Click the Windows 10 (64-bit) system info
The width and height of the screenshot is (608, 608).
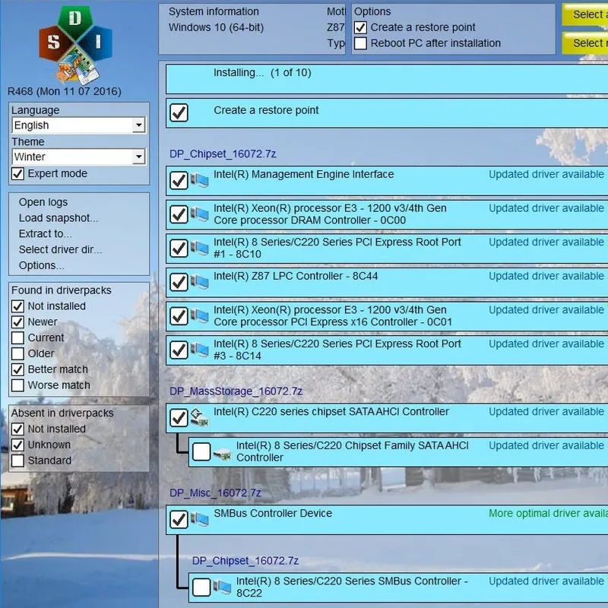(216, 27)
